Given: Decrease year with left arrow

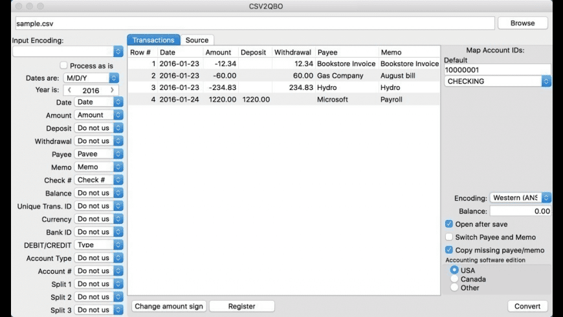Looking at the screenshot, I should [x=69, y=90].
